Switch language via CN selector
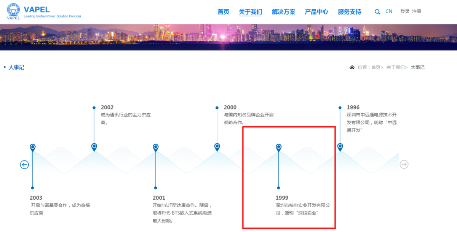 pos(389,11)
